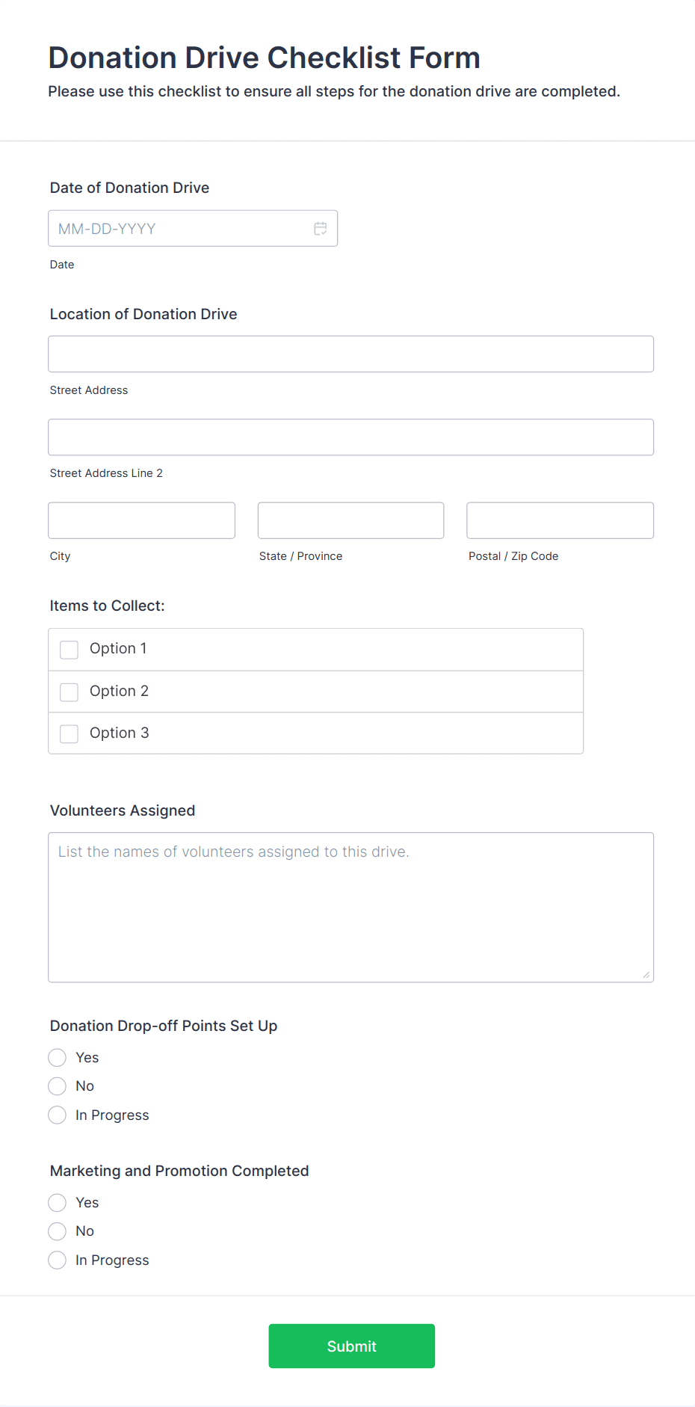Tick the Option 2 checkbox
The width and height of the screenshot is (695, 1407).
69,692
